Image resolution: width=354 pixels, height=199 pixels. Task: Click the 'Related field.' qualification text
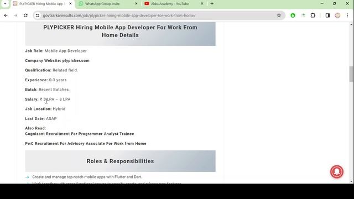coord(65,70)
